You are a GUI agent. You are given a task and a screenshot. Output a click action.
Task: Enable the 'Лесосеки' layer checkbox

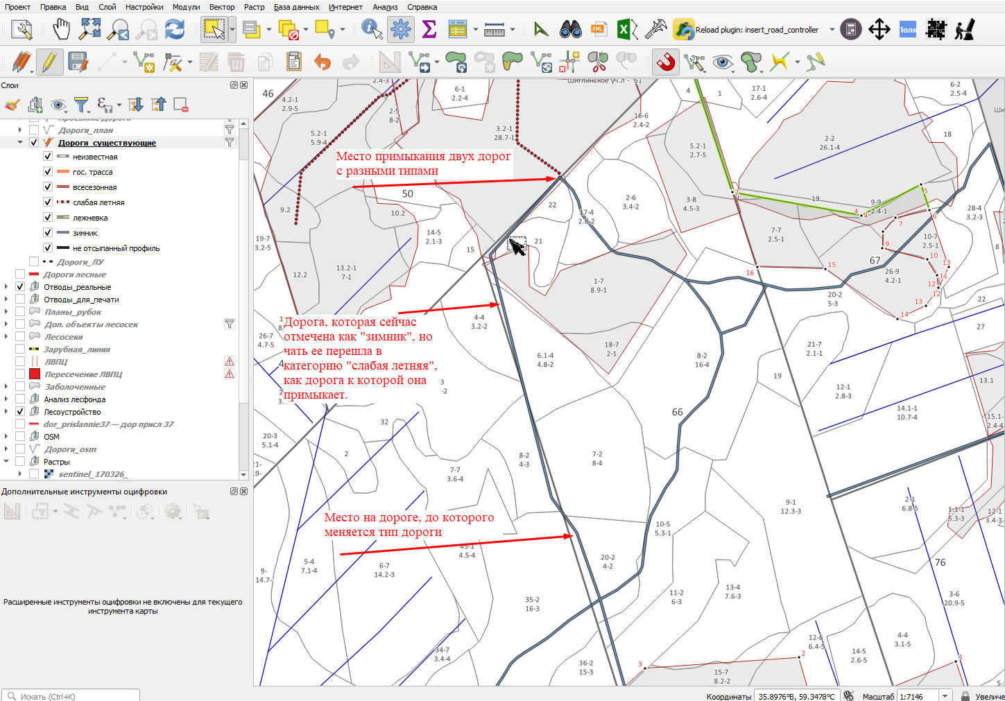20,337
